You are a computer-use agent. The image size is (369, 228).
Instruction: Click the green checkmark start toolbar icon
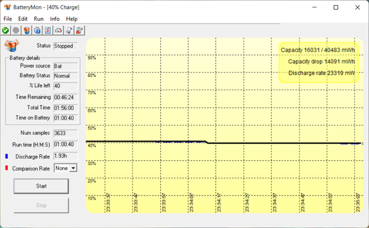(x=6, y=30)
